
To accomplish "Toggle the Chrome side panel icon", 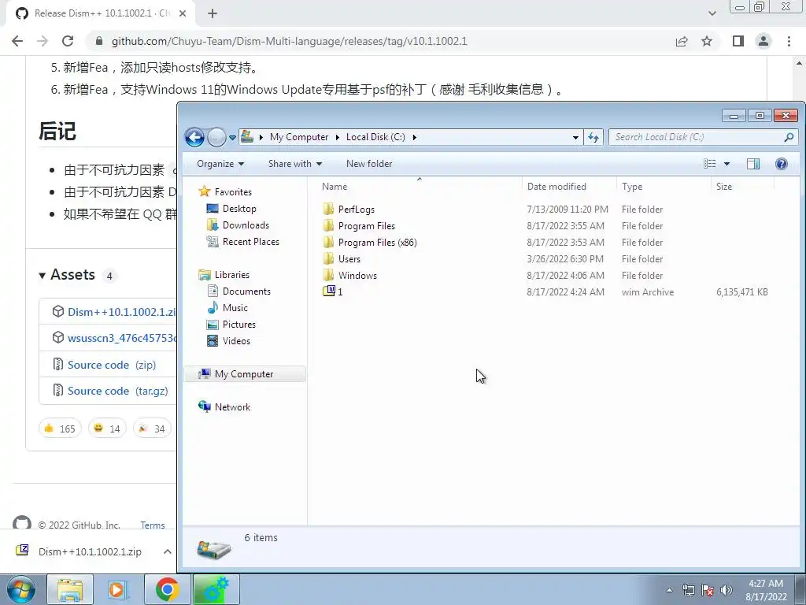I will (738, 41).
